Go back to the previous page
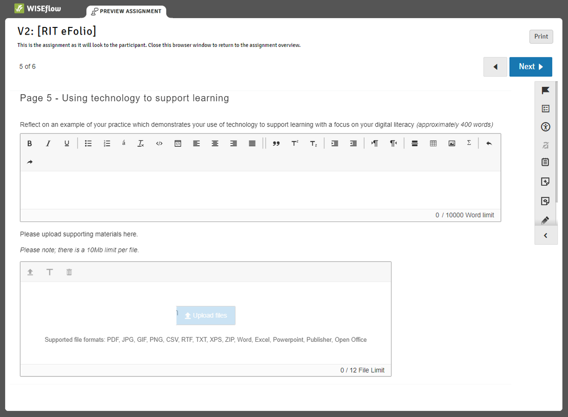The height and width of the screenshot is (417, 568). pyautogui.click(x=495, y=67)
